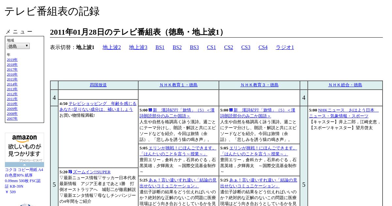Switch to the CS4 listing
The width and height of the screenshot is (392, 206).
(263, 47)
